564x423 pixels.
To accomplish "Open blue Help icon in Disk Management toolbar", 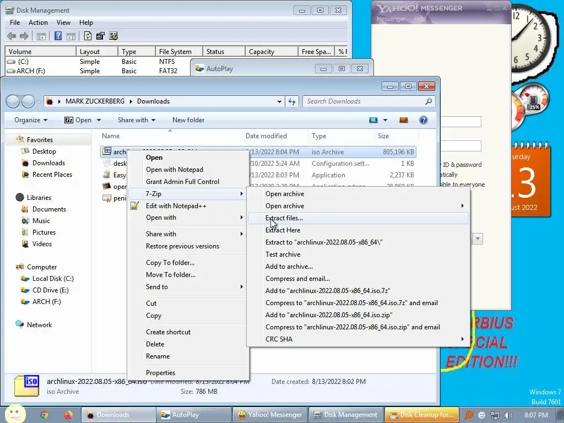I will [x=58, y=36].
